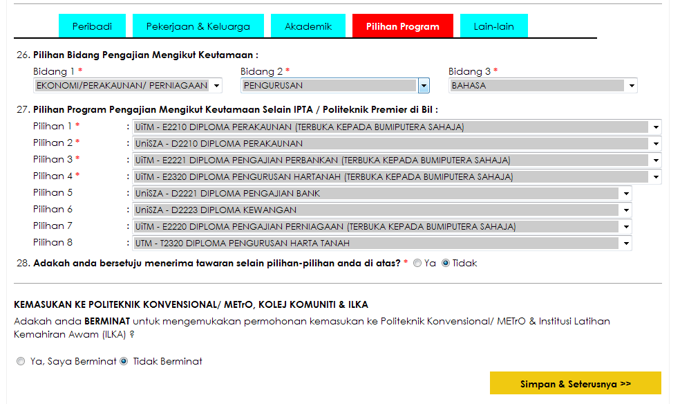Click the question 26 heading 'Pilihan Bidang Pengajian Mengikut Keutamaan'

tap(145, 55)
